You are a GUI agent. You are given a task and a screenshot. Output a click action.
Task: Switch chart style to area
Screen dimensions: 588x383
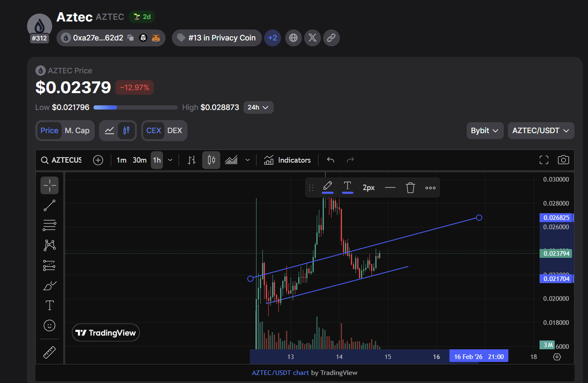pos(231,160)
